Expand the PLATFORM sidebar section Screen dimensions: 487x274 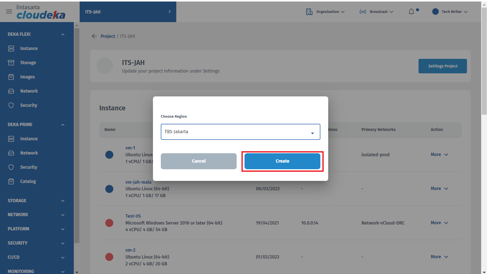pos(63,229)
